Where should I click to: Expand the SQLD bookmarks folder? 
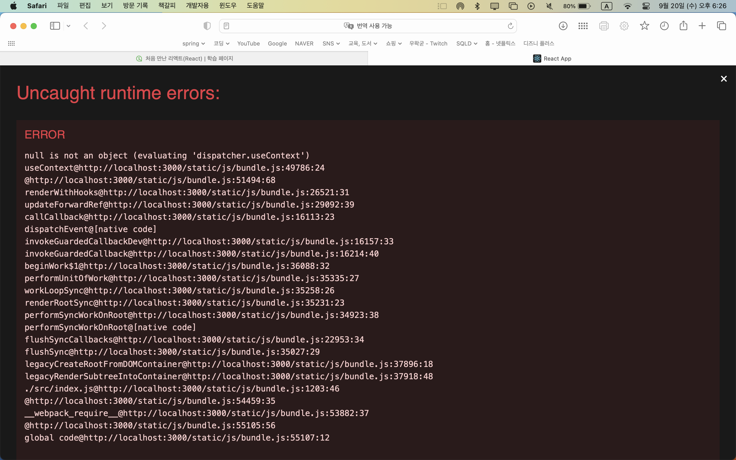[x=467, y=43]
